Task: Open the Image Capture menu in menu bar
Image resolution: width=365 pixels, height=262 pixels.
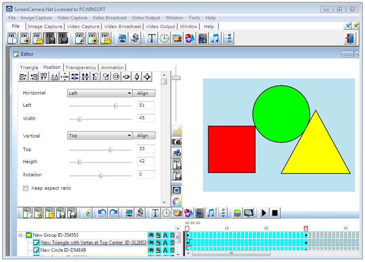Action: click(x=36, y=18)
